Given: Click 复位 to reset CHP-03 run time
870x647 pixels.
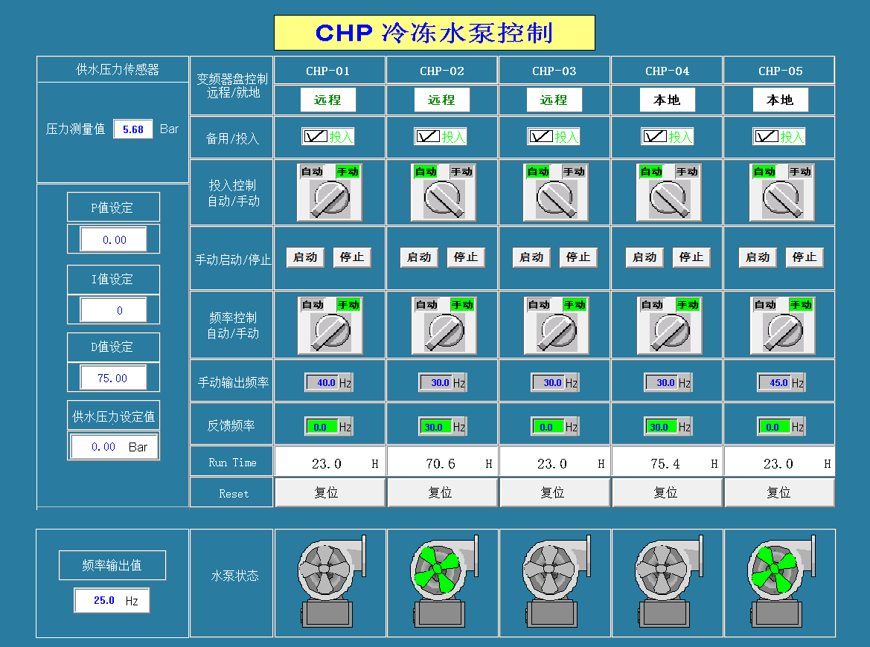Looking at the screenshot, I should point(554,492).
